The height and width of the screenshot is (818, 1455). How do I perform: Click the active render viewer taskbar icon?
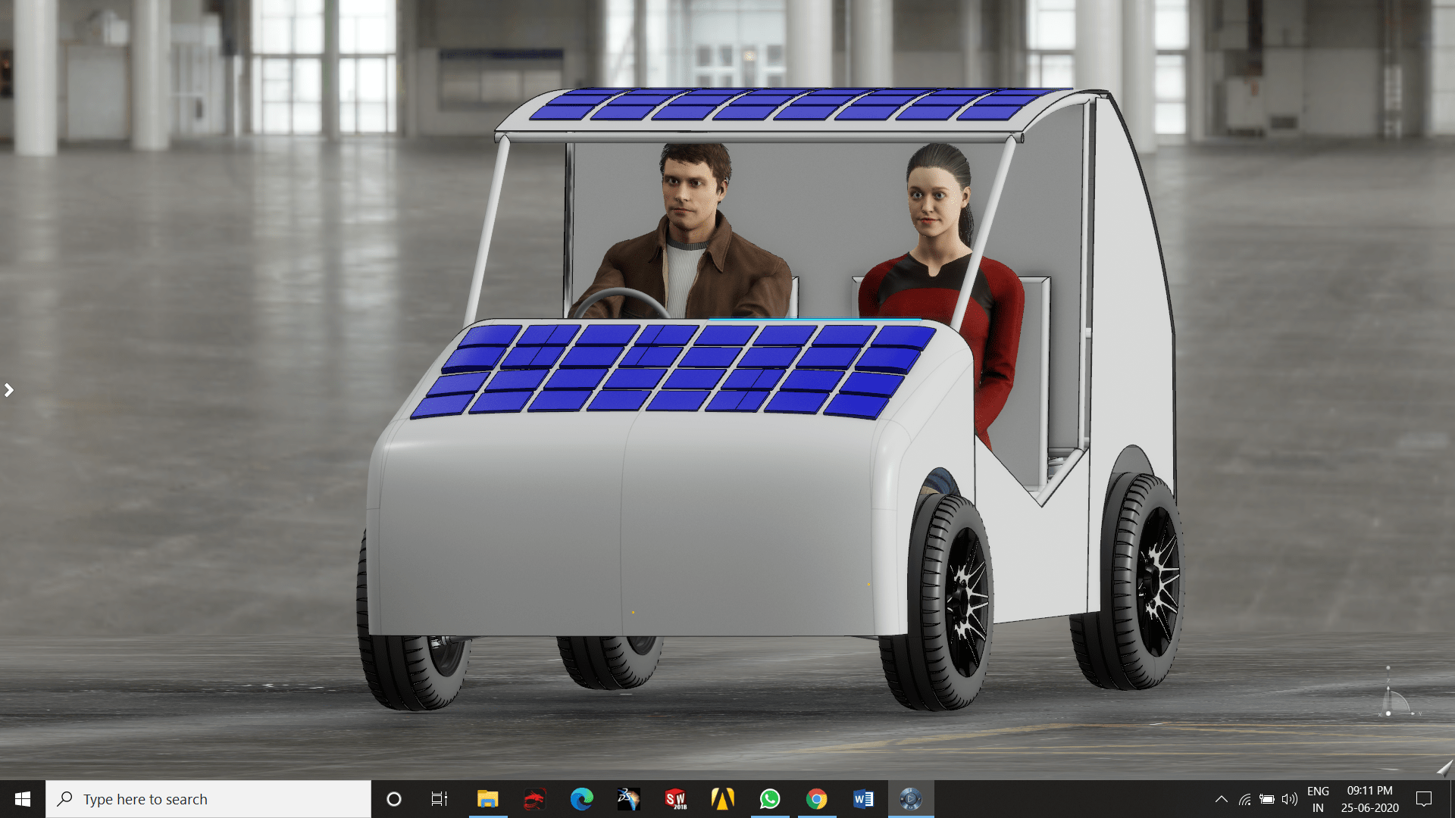coord(910,799)
